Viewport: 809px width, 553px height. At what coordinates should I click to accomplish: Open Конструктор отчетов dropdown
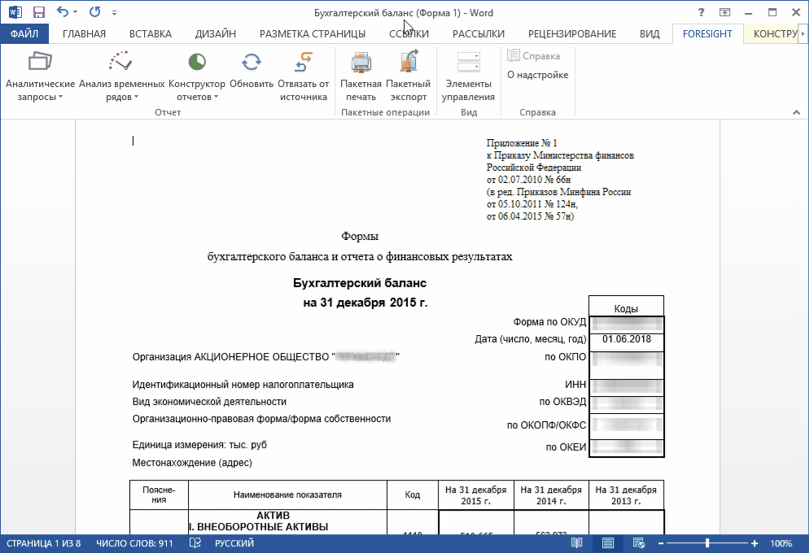coord(197,76)
